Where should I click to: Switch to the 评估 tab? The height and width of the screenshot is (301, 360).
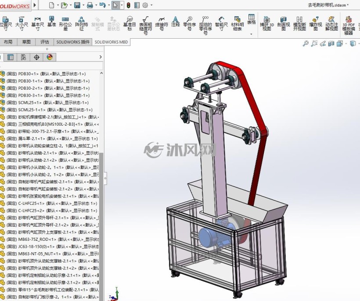[45, 42]
